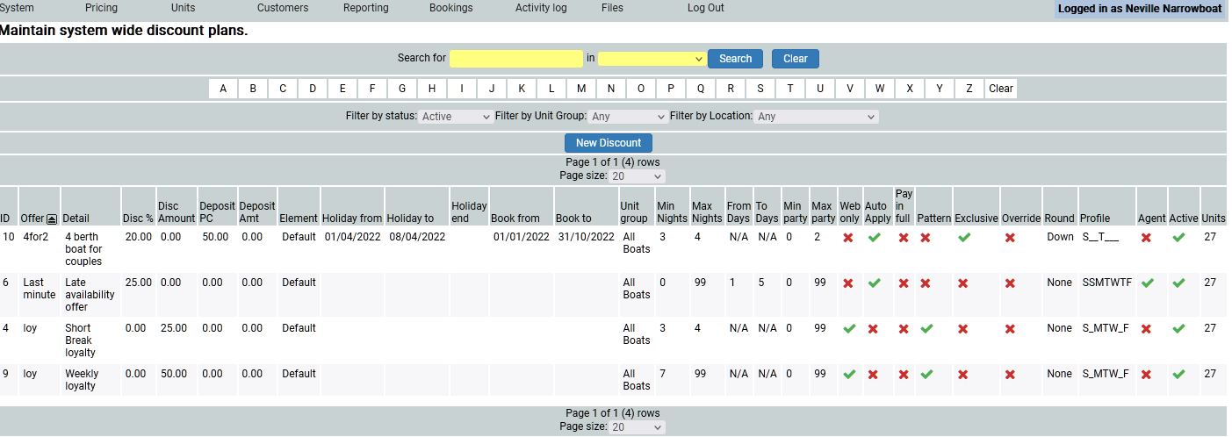Click green Pattern tick for Short Break loyalty

coord(926,328)
